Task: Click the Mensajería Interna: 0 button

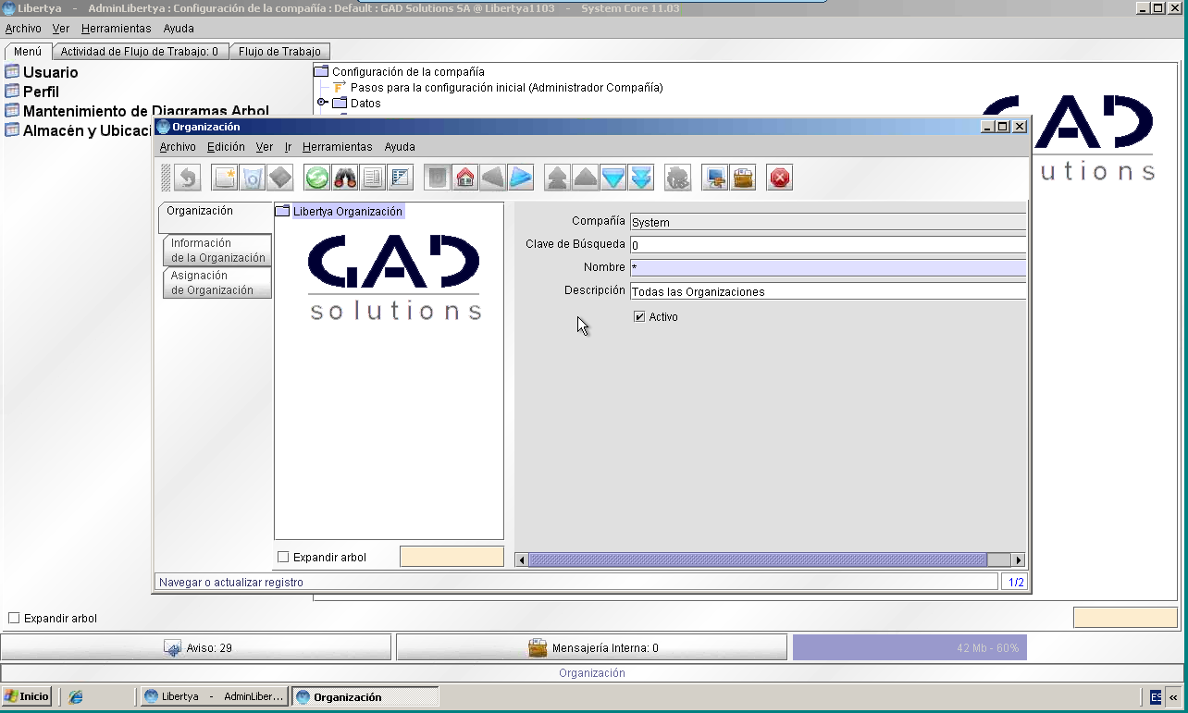Action: click(x=592, y=647)
